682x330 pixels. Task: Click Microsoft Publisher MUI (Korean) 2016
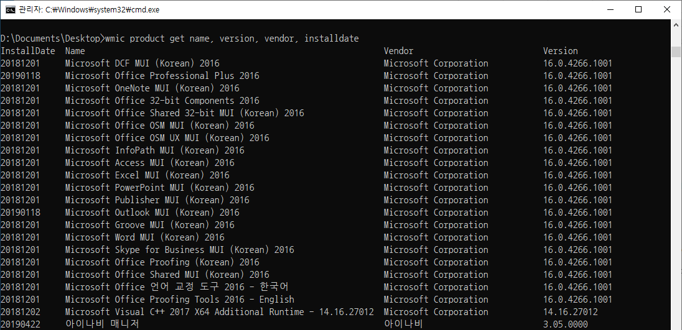point(157,200)
